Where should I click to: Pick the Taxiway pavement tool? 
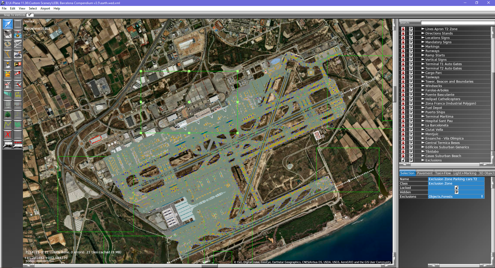tap(18, 44)
